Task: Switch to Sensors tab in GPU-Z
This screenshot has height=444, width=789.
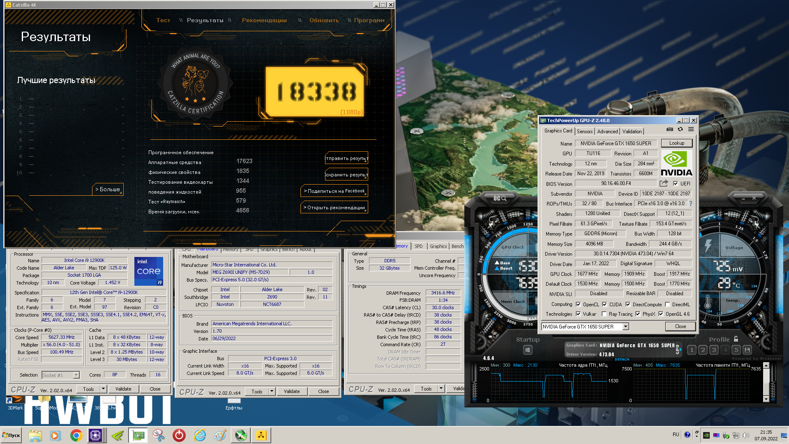Action: tap(585, 132)
